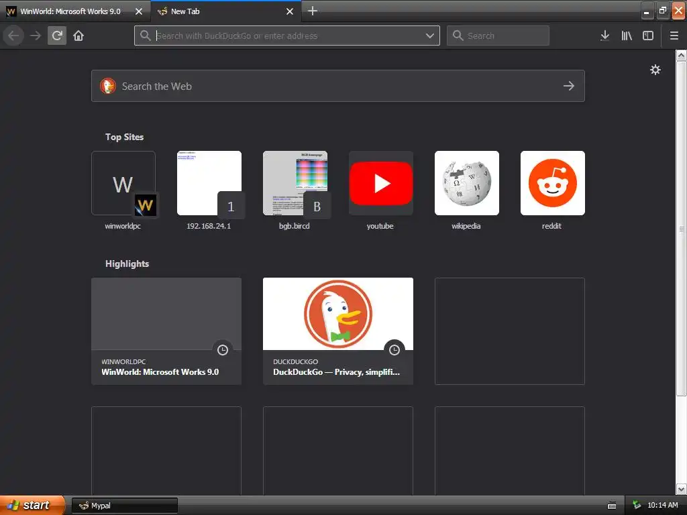This screenshot has width=687, height=515.
Task: Select the New Tab tab
Action: pyautogui.click(x=225, y=11)
